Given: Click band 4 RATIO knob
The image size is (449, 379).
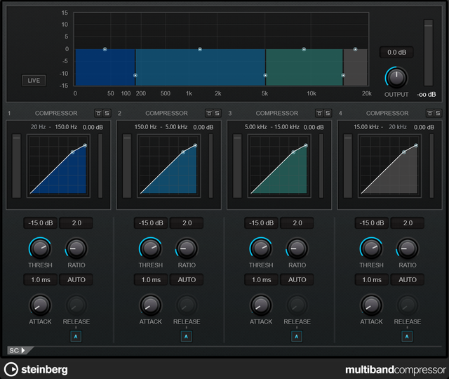Looking at the screenshot, I should pos(408,248).
